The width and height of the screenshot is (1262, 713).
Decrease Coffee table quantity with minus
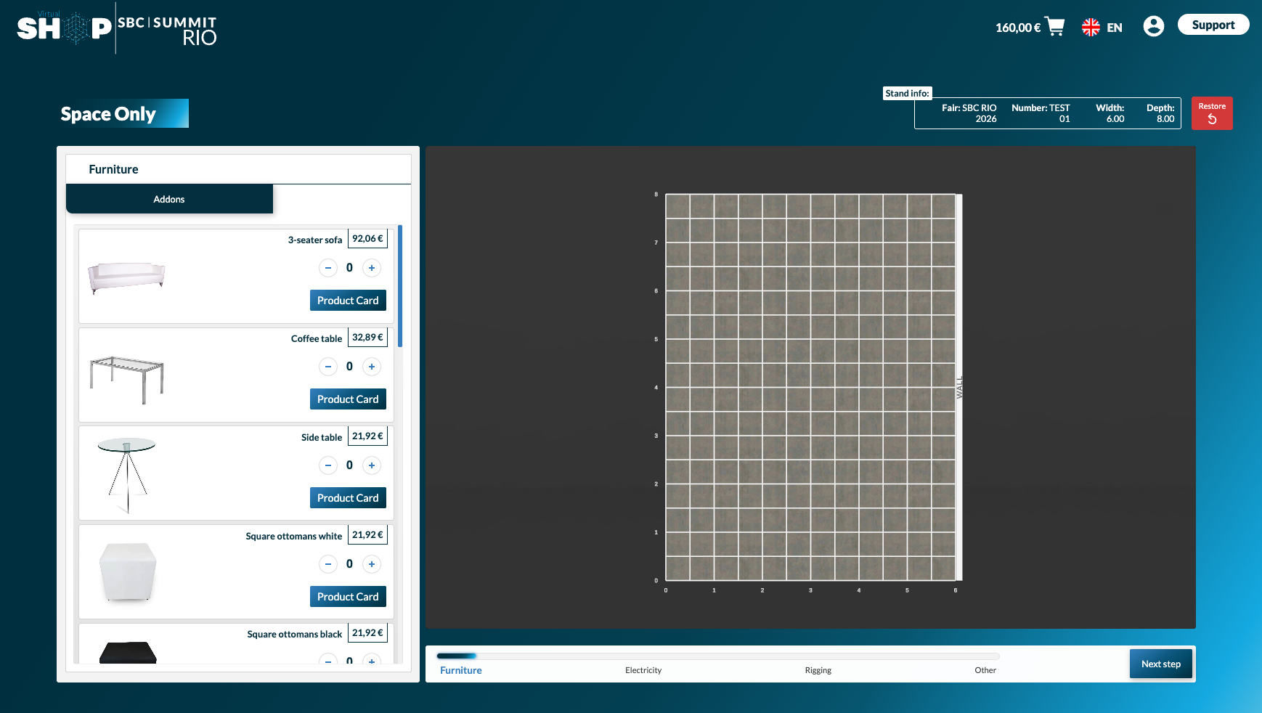[x=328, y=367]
